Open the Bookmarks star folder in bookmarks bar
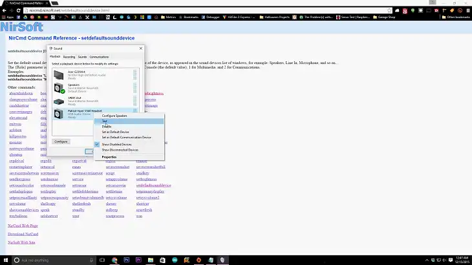 [189, 17]
